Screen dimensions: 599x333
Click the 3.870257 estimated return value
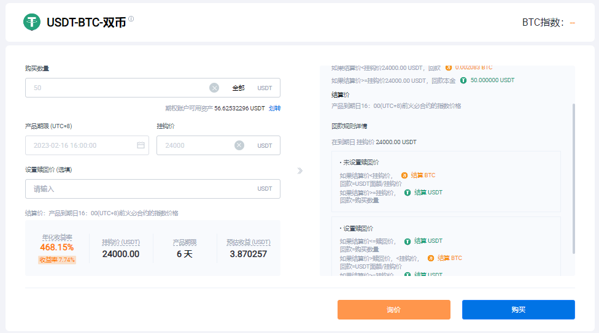coord(249,254)
